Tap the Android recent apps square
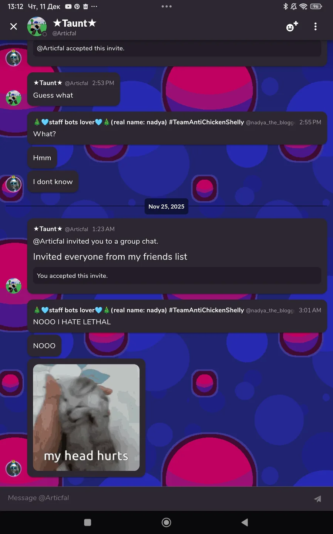333x534 pixels. coord(88,522)
